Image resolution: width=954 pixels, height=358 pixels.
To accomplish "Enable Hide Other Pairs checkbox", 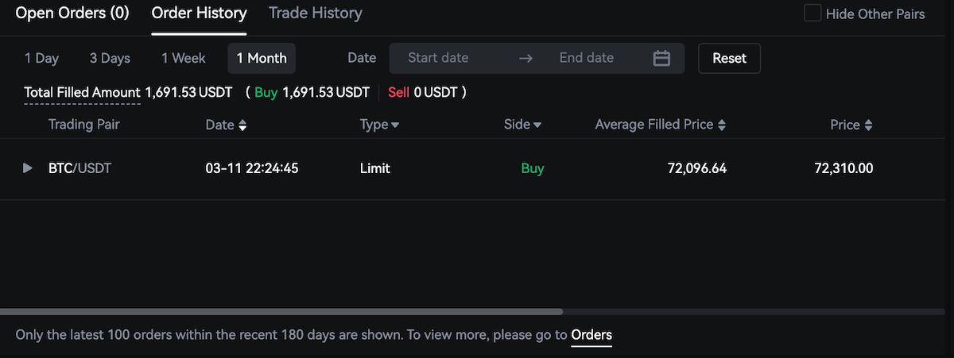I will 812,13.
